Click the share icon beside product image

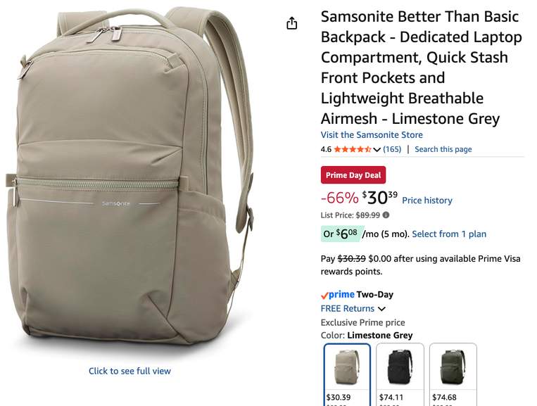[292, 23]
